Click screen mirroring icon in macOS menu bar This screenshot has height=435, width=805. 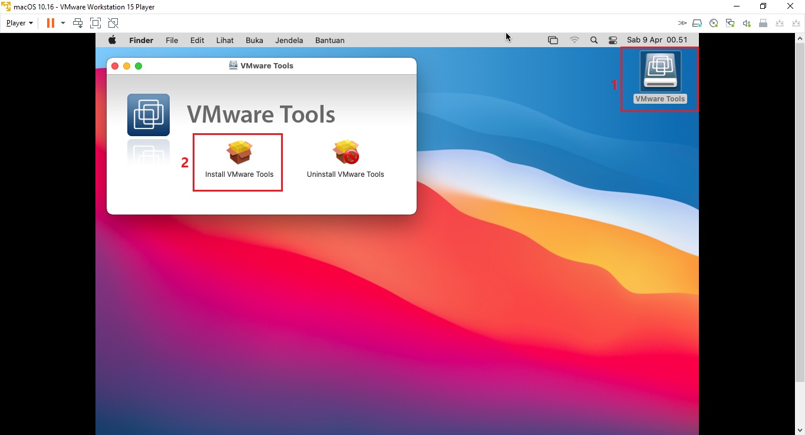[x=553, y=40]
